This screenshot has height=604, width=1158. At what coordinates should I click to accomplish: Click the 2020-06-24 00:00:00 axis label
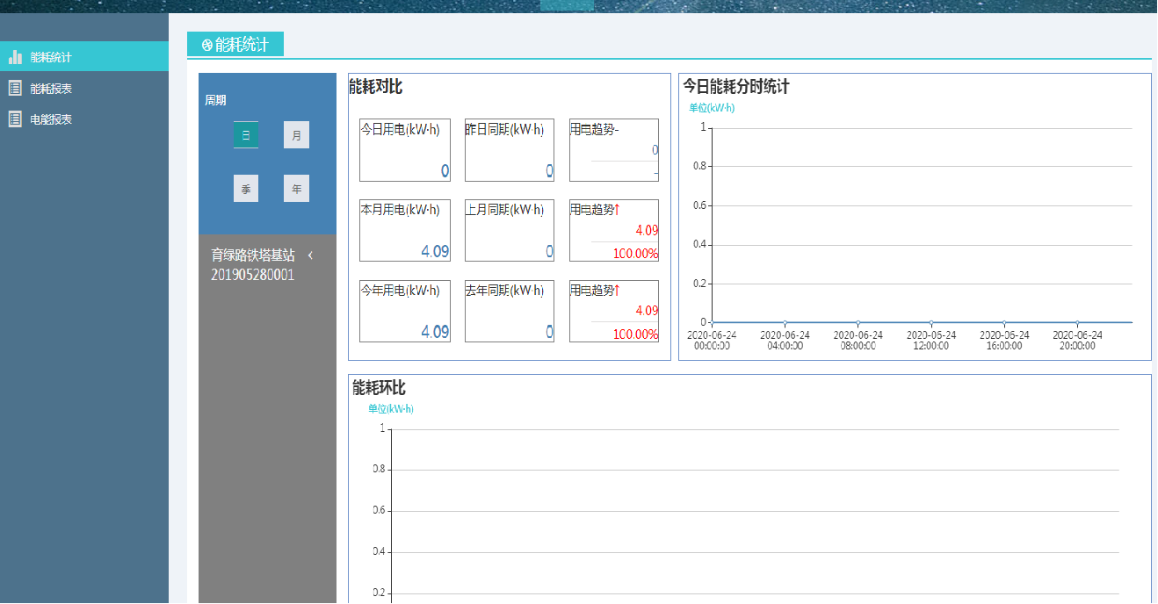pos(712,341)
